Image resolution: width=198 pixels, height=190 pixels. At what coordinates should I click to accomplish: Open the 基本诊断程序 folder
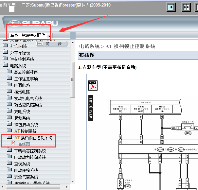tap(26, 72)
